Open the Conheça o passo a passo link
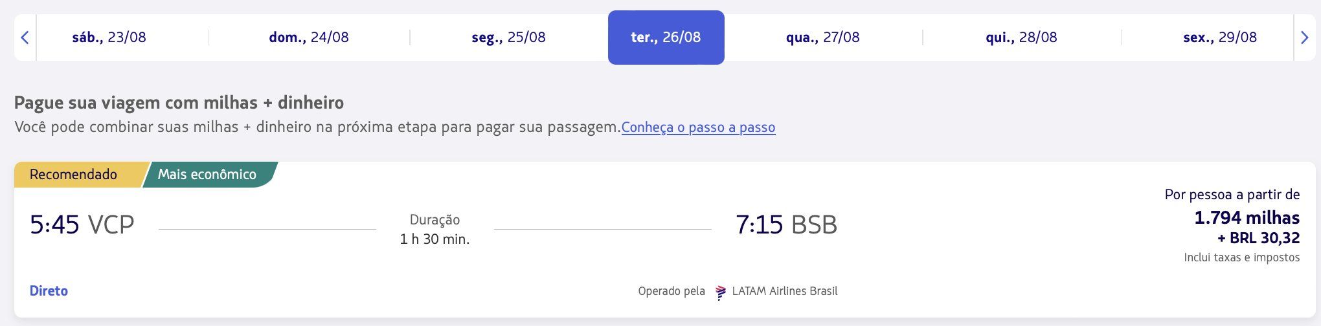 click(698, 127)
